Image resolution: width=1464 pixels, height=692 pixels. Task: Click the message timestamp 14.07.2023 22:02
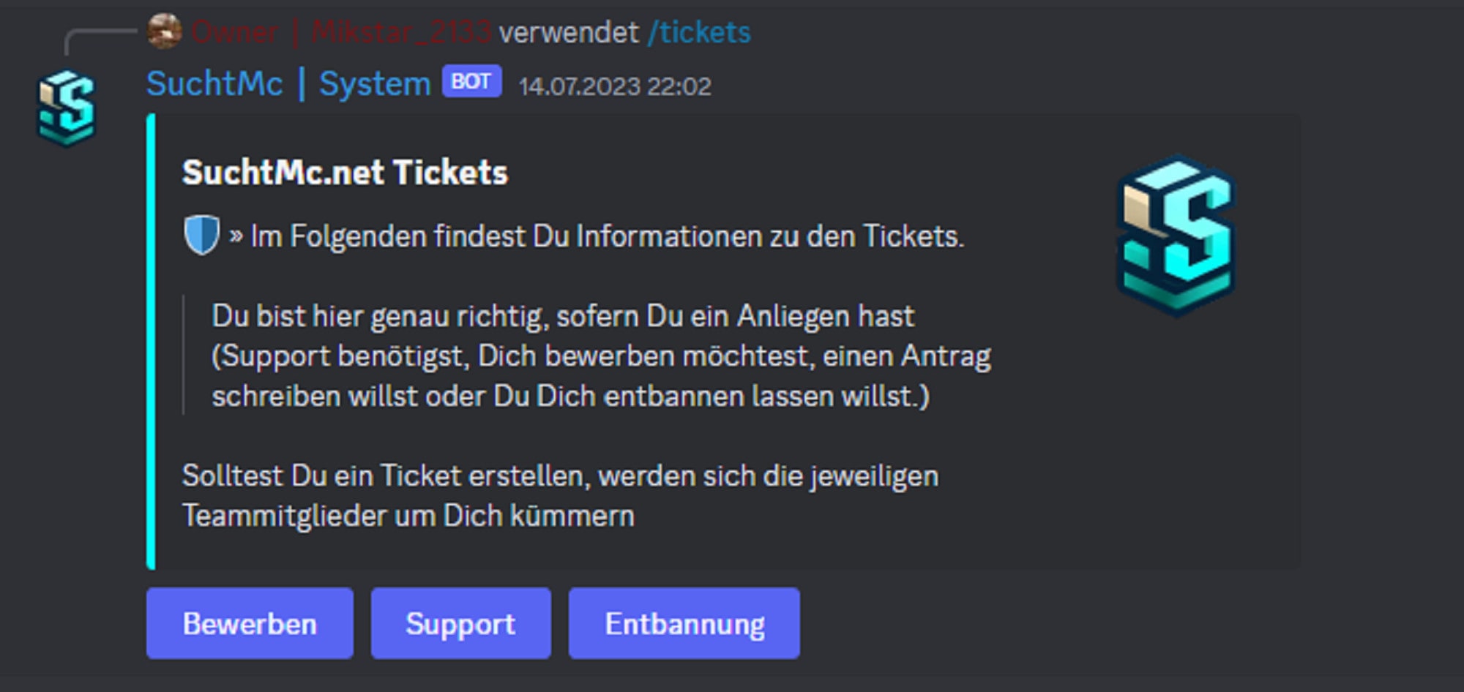point(615,86)
